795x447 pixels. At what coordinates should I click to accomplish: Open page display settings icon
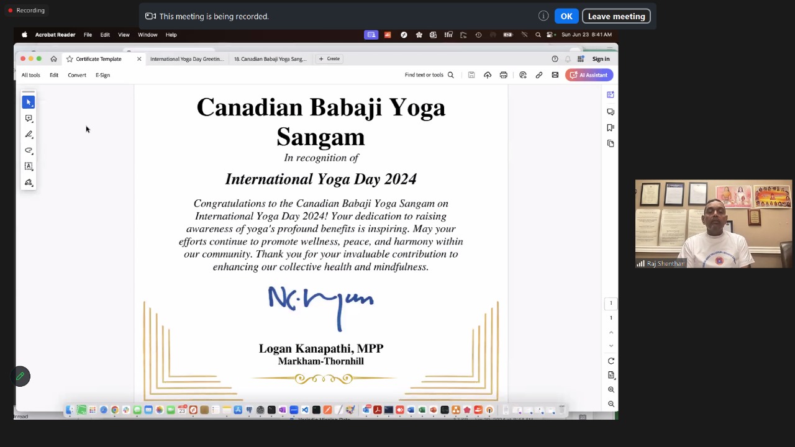[x=611, y=375]
